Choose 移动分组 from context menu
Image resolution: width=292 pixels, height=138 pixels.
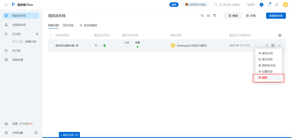(268, 53)
